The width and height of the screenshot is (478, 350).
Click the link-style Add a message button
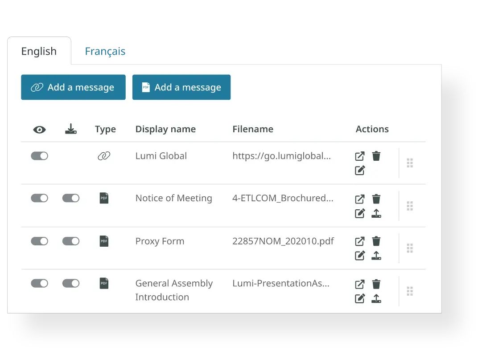point(73,87)
